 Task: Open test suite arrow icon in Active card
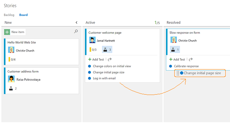(110, 59)
